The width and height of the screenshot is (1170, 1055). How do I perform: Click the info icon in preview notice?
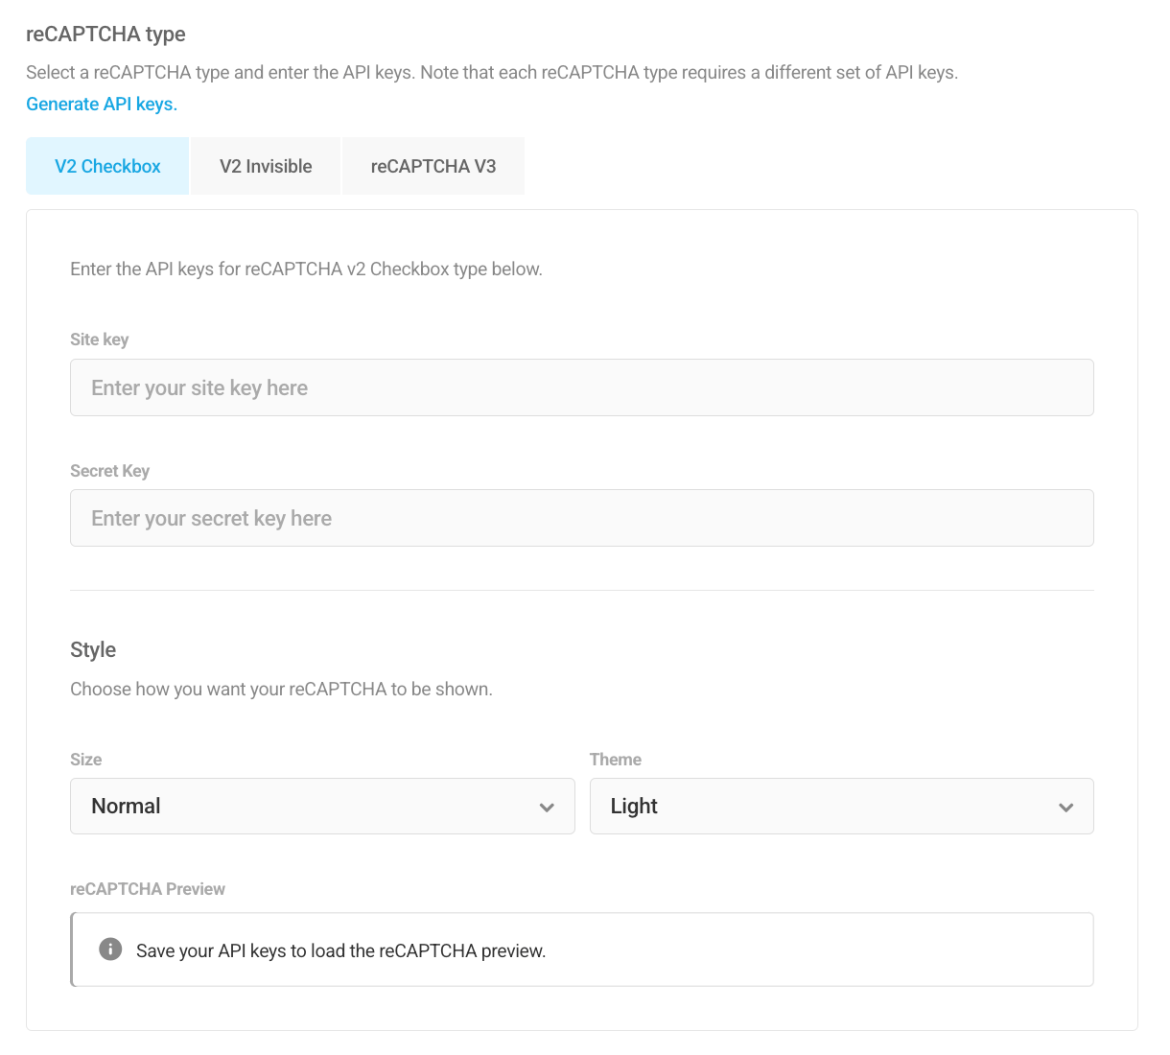[110, 949]
